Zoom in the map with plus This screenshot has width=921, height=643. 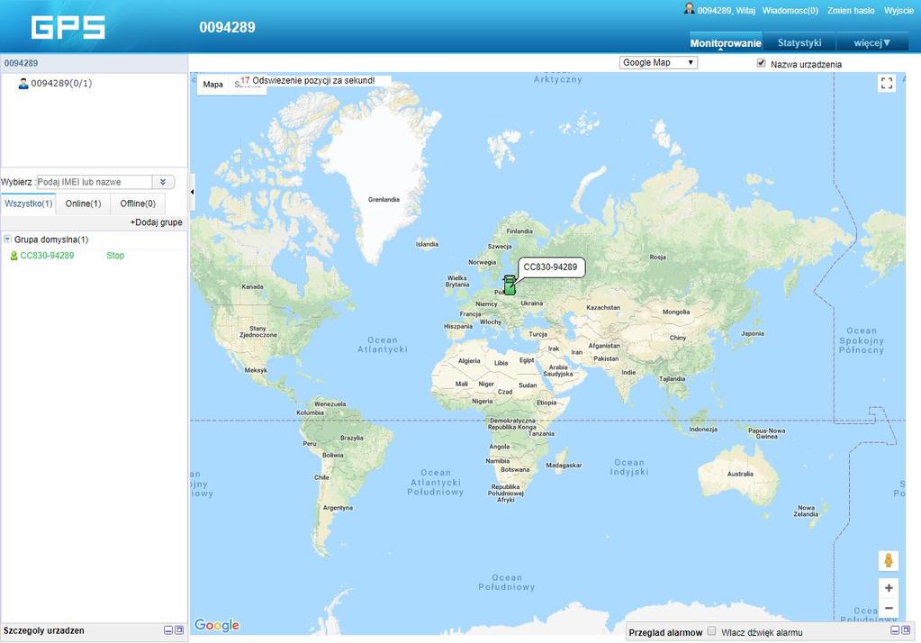point(889,588)
